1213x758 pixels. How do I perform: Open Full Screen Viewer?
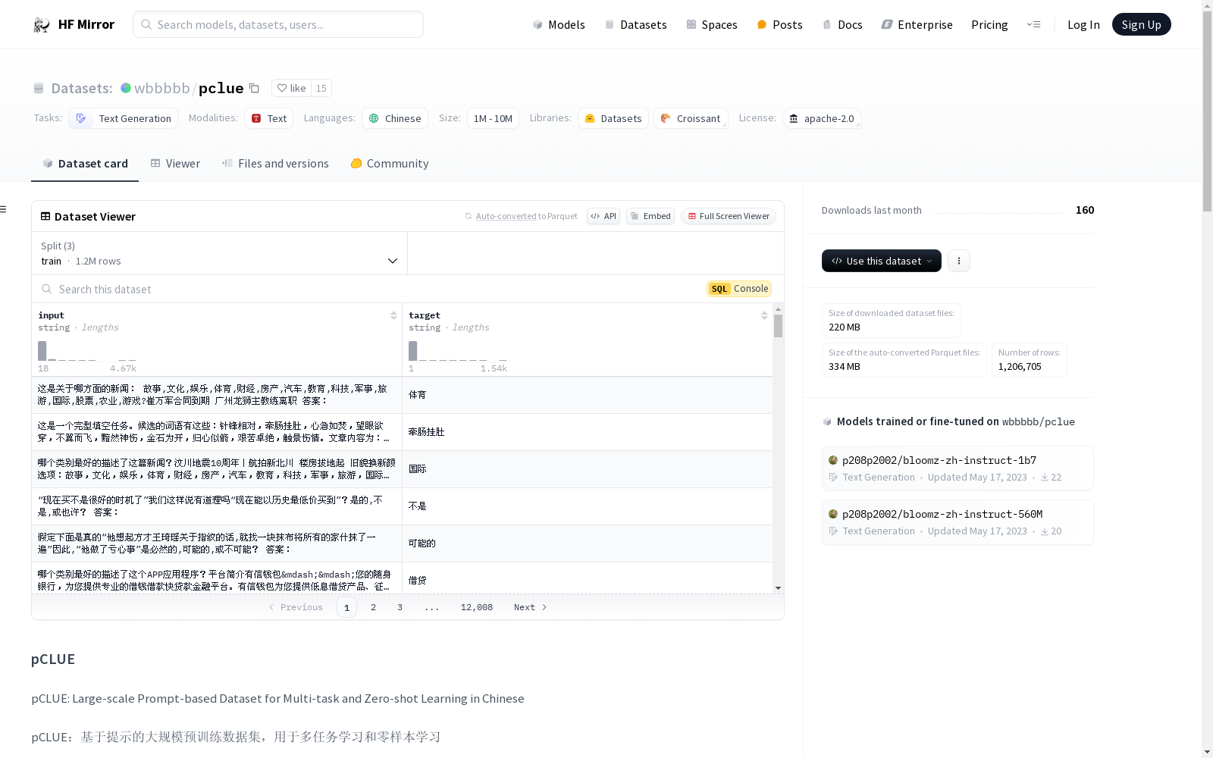click(x=729, y=216)
